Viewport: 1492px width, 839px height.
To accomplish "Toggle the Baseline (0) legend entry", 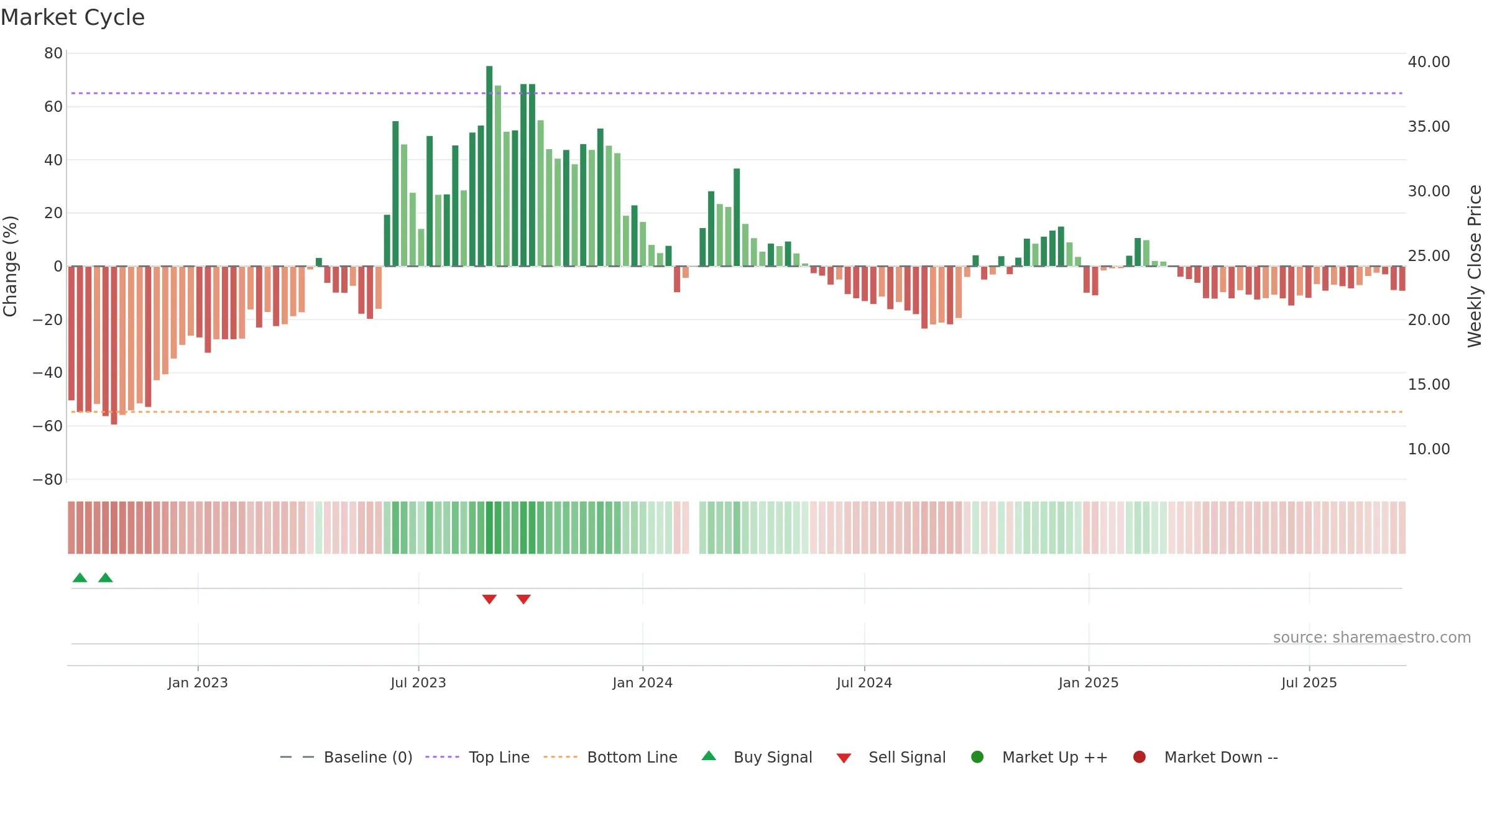I will click(346, 757).
